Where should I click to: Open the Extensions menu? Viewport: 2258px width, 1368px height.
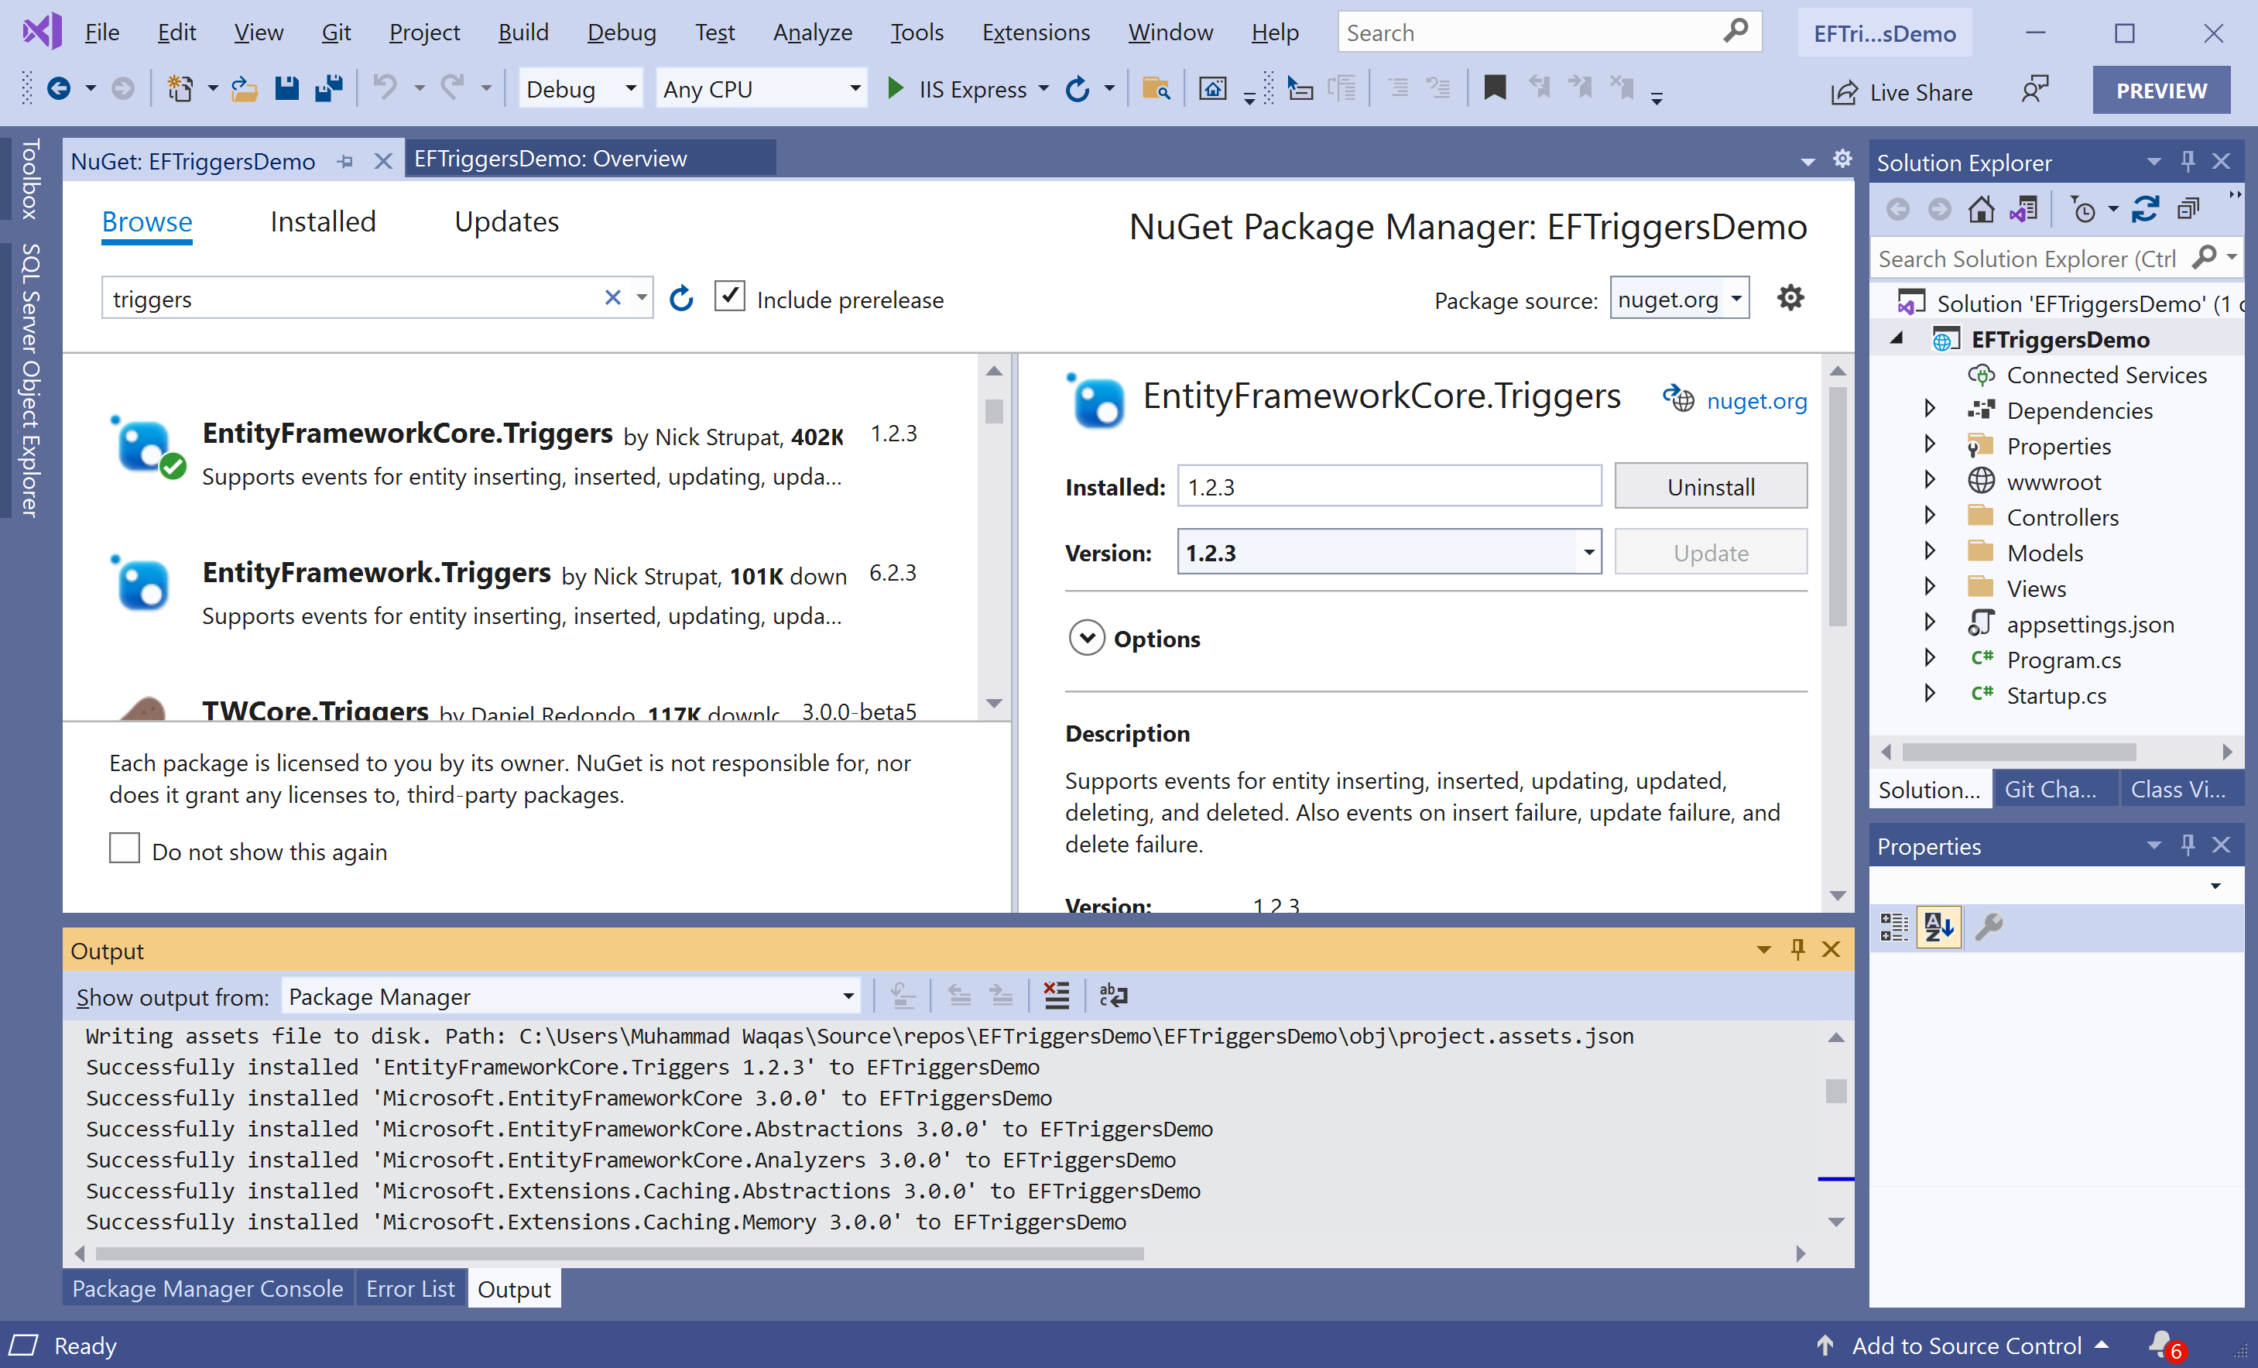(1036, 32)
